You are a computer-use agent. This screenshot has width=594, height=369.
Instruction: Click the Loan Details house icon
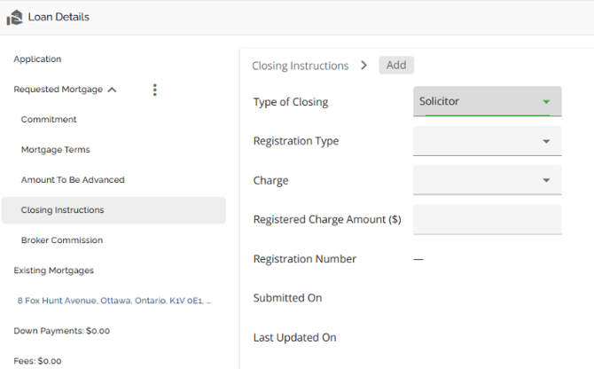point(14,17)
